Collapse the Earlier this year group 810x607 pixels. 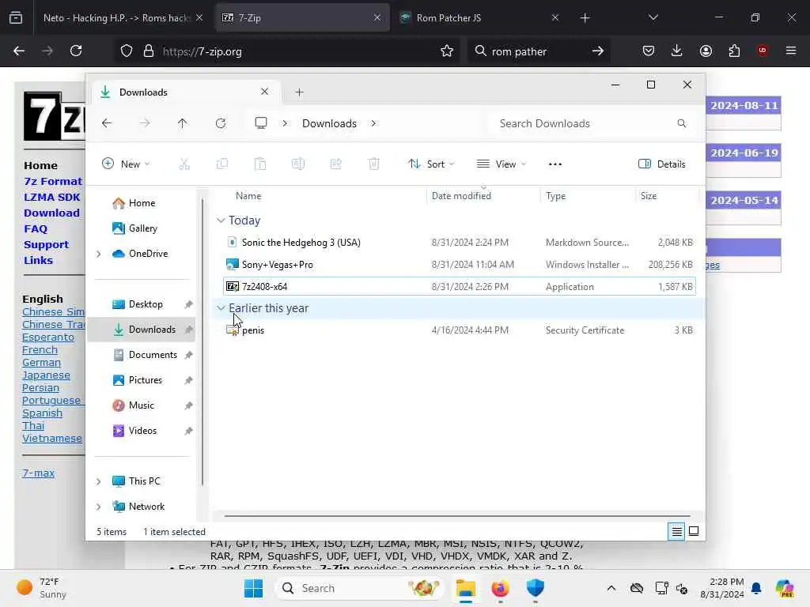click(221, 308)
